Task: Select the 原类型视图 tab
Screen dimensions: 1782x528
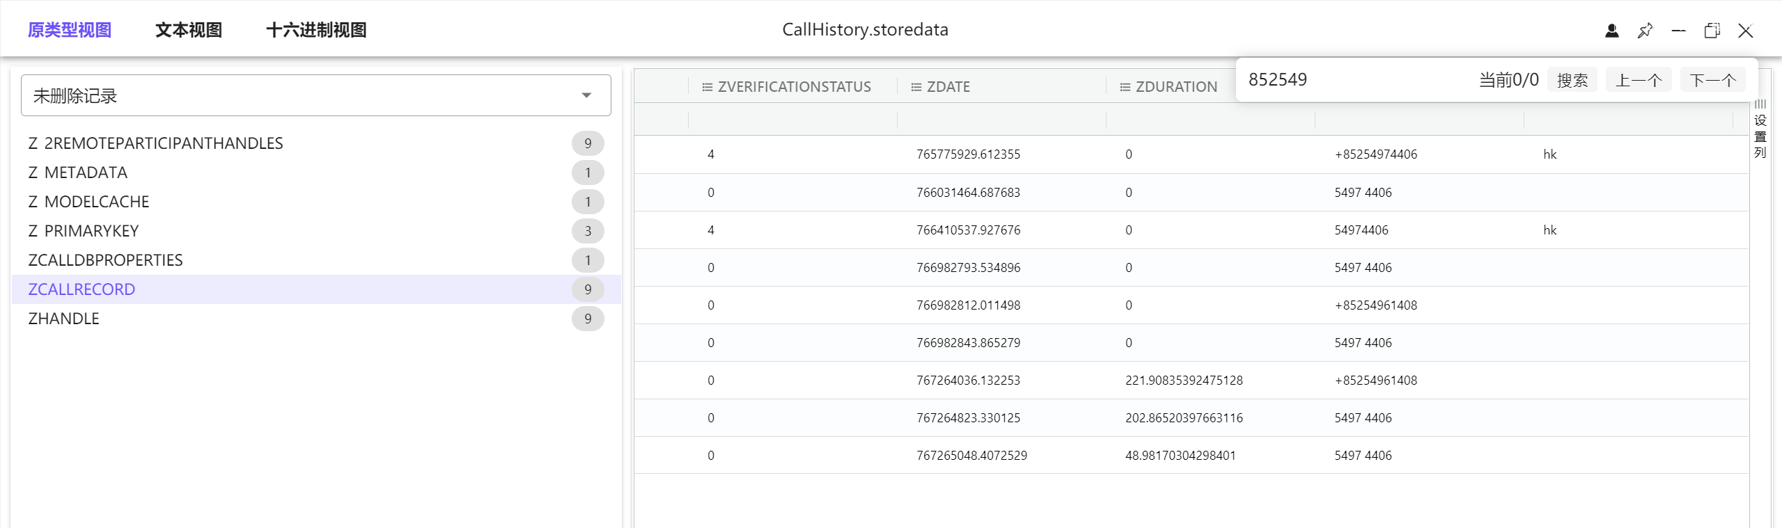Action: pos(70,30)
